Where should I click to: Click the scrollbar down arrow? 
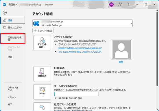click(157, 109)
